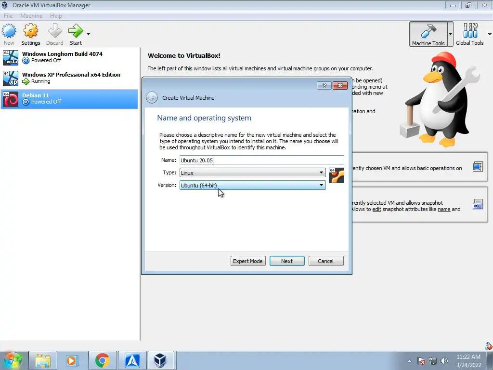Screen dimensions: 493x370
Task: Open the Windows Start menu orb
Action: click(x=13, y=360)
